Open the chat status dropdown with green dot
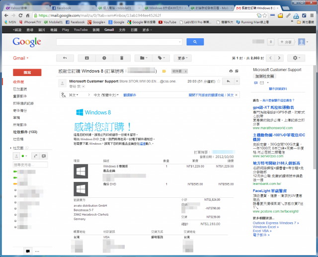The image size is (318, 257). point(24,156)
